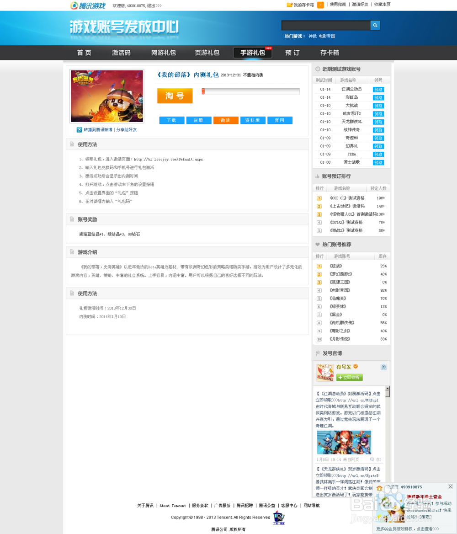Screen dimensions: 457x534
Task: Click the orange 激活 button
Action: click(x=226, y=120)
